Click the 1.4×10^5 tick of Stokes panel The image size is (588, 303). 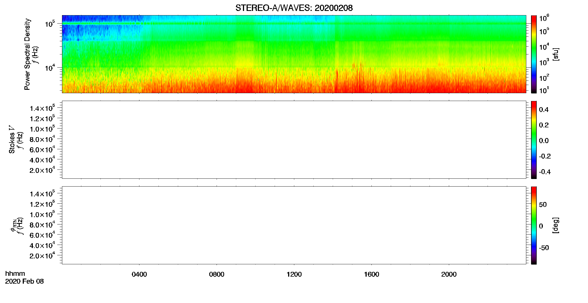42,108
